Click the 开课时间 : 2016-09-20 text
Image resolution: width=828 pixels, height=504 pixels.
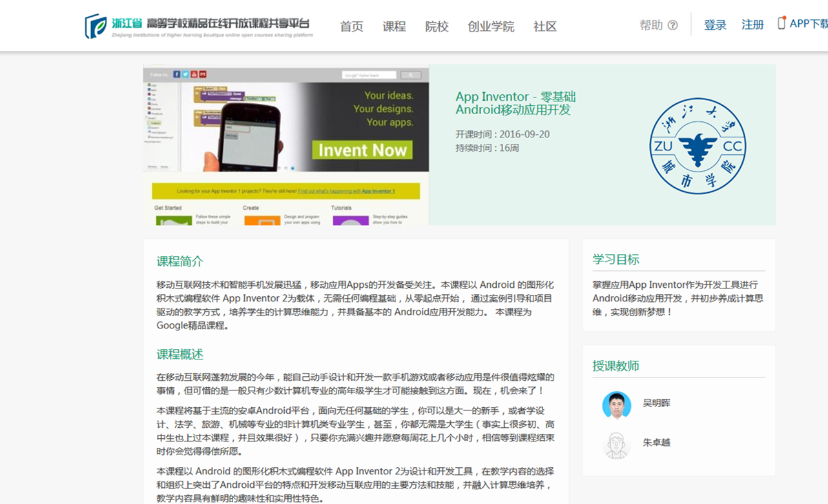(502, 134)
